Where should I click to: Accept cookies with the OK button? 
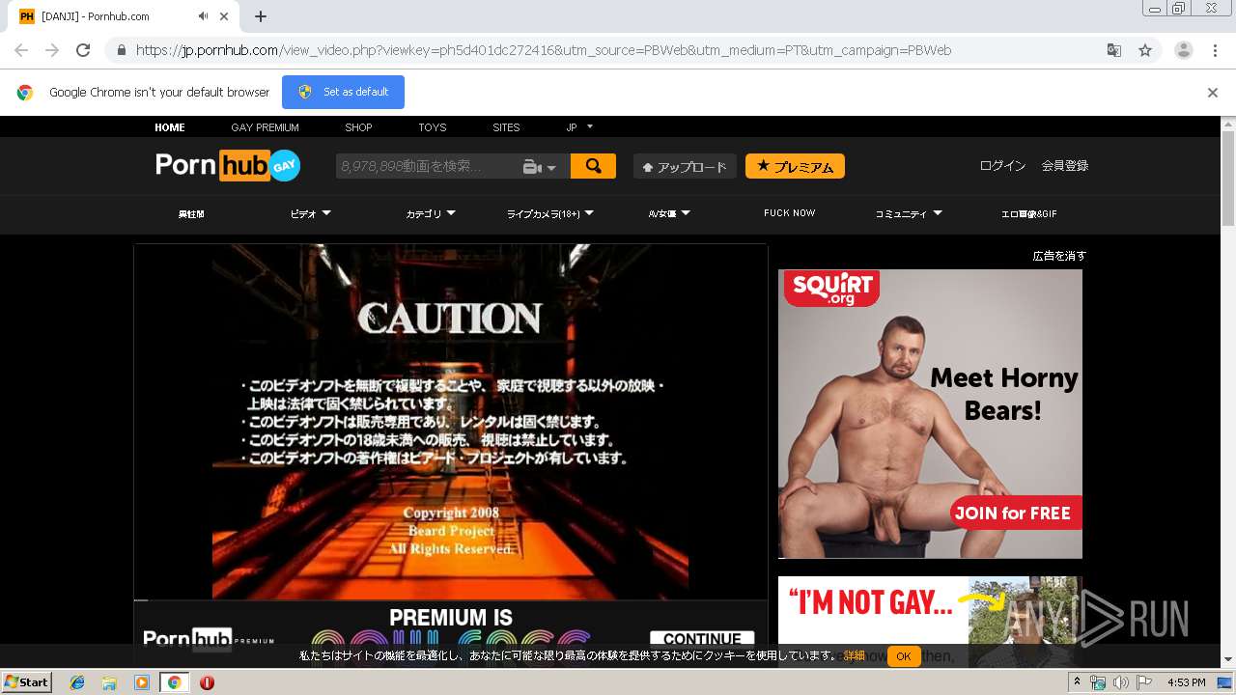click(x=903, y=656)
